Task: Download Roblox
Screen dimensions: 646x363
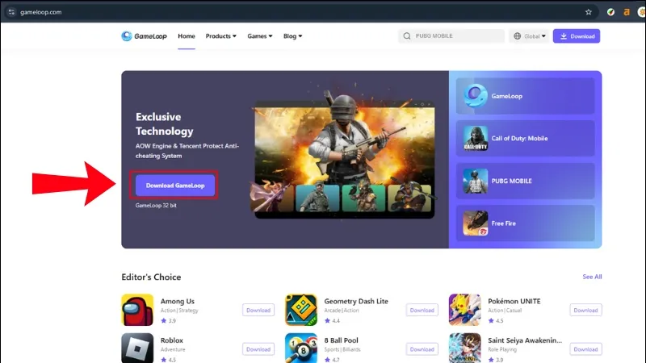Action: pyautogui.click(x=258, y=349)
